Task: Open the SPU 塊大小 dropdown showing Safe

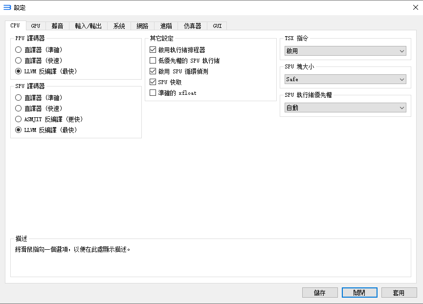Action: (x=345, y=79)
